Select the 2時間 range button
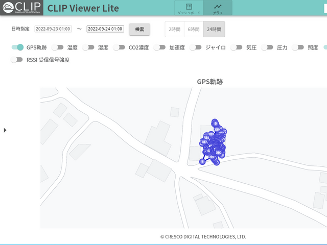 click(175, 29)
